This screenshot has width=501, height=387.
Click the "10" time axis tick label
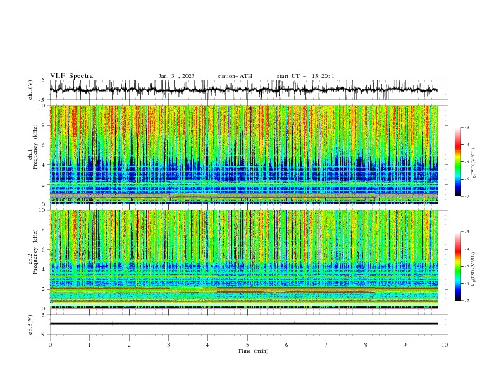[445, 345]
